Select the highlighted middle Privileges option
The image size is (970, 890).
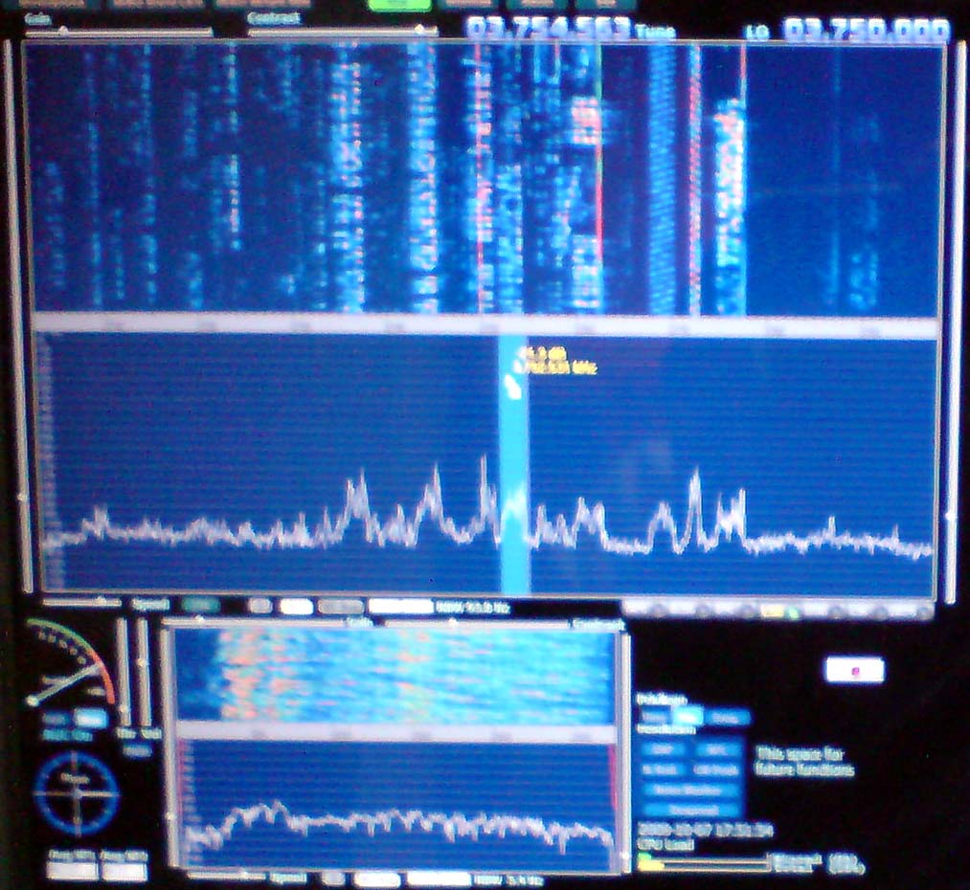686,717
